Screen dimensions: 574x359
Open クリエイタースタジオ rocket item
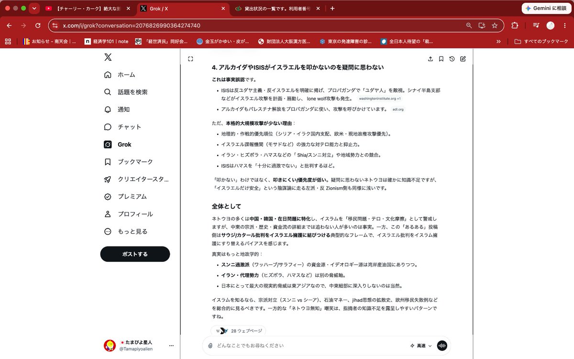(136, 179)
